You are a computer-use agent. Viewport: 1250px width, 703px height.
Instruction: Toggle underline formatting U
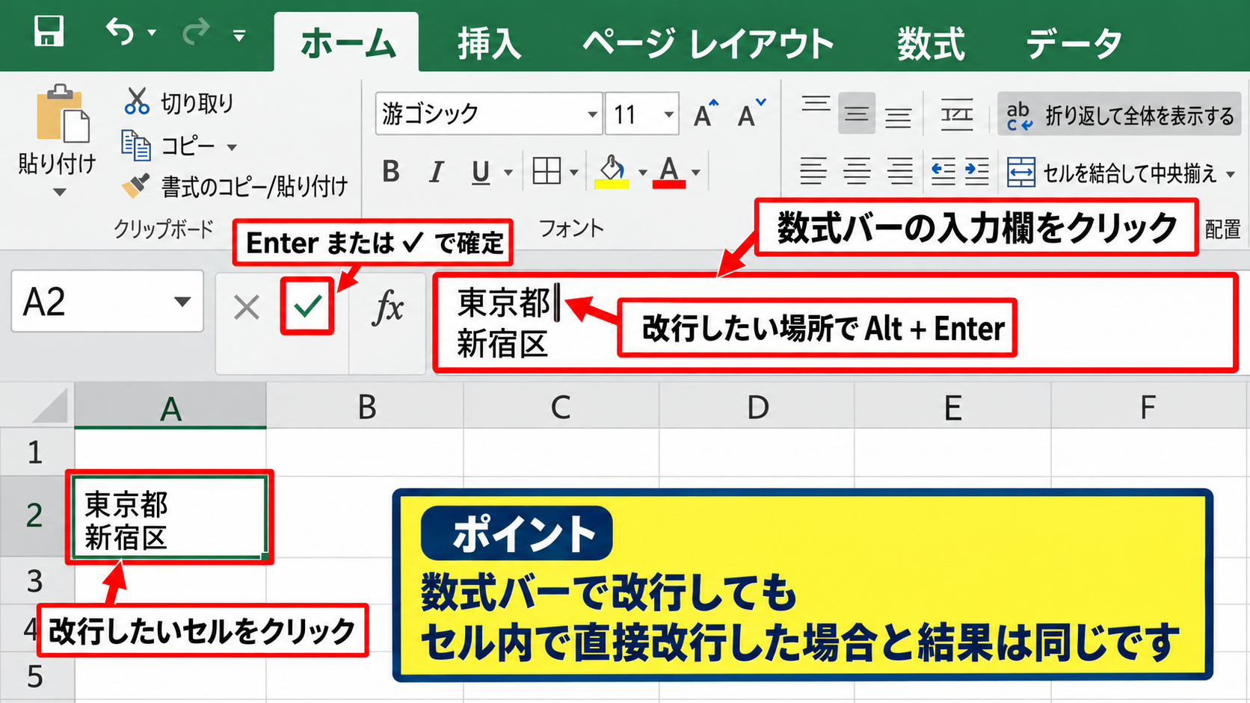click(481, 173)
